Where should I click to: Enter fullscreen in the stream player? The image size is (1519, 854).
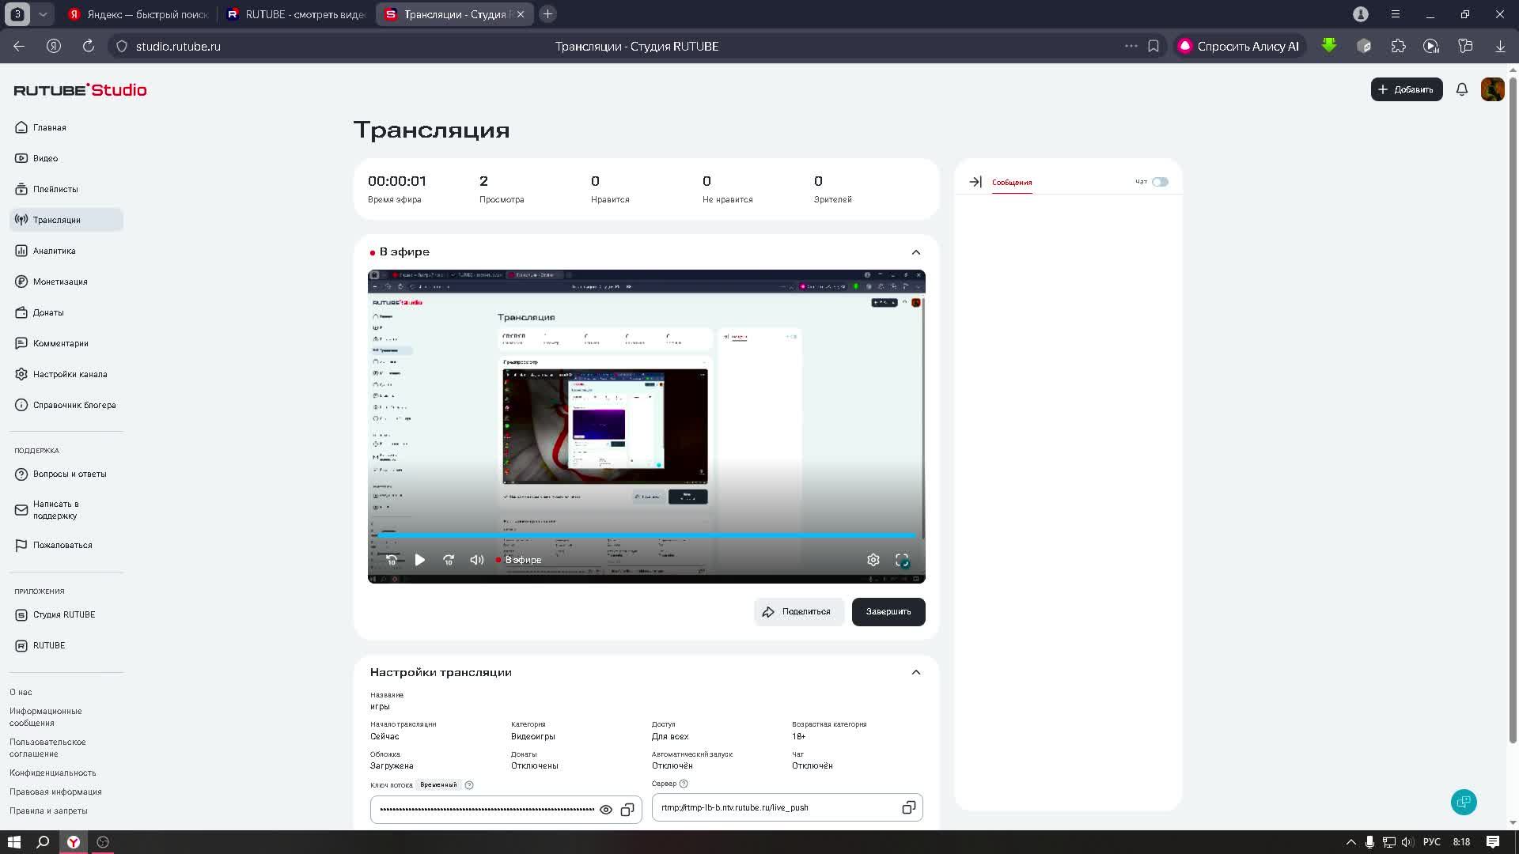pyautogui.click(x=902, y=560)
